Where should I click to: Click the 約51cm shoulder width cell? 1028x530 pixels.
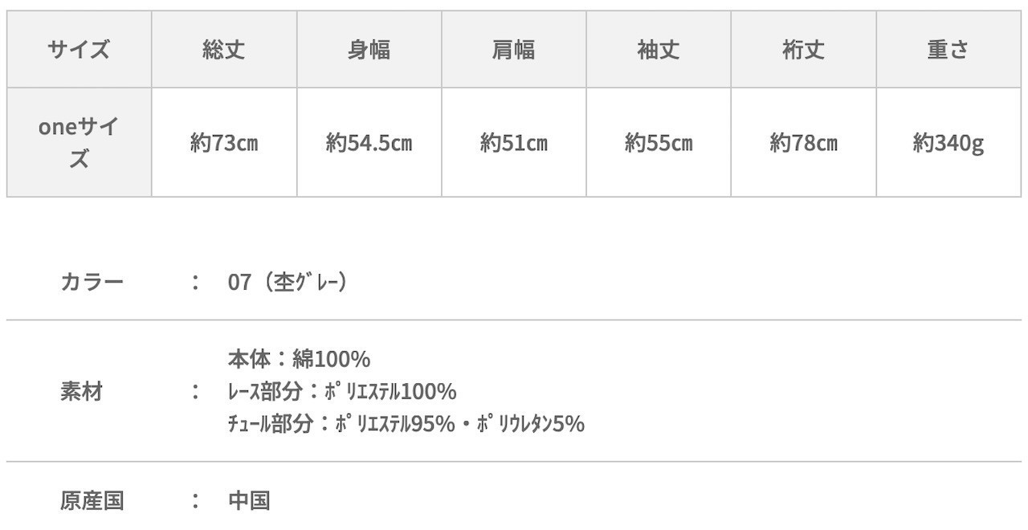pyautogui.click(x=513, y=143)
